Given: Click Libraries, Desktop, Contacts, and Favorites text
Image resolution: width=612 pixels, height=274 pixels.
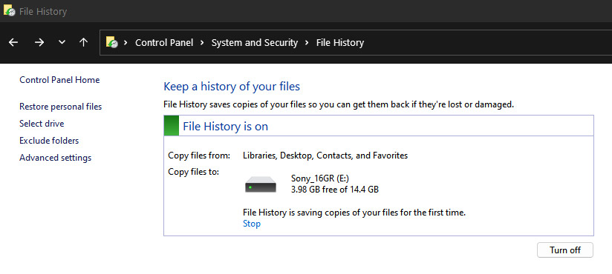Looking at the screenshot, I should 325,156.
